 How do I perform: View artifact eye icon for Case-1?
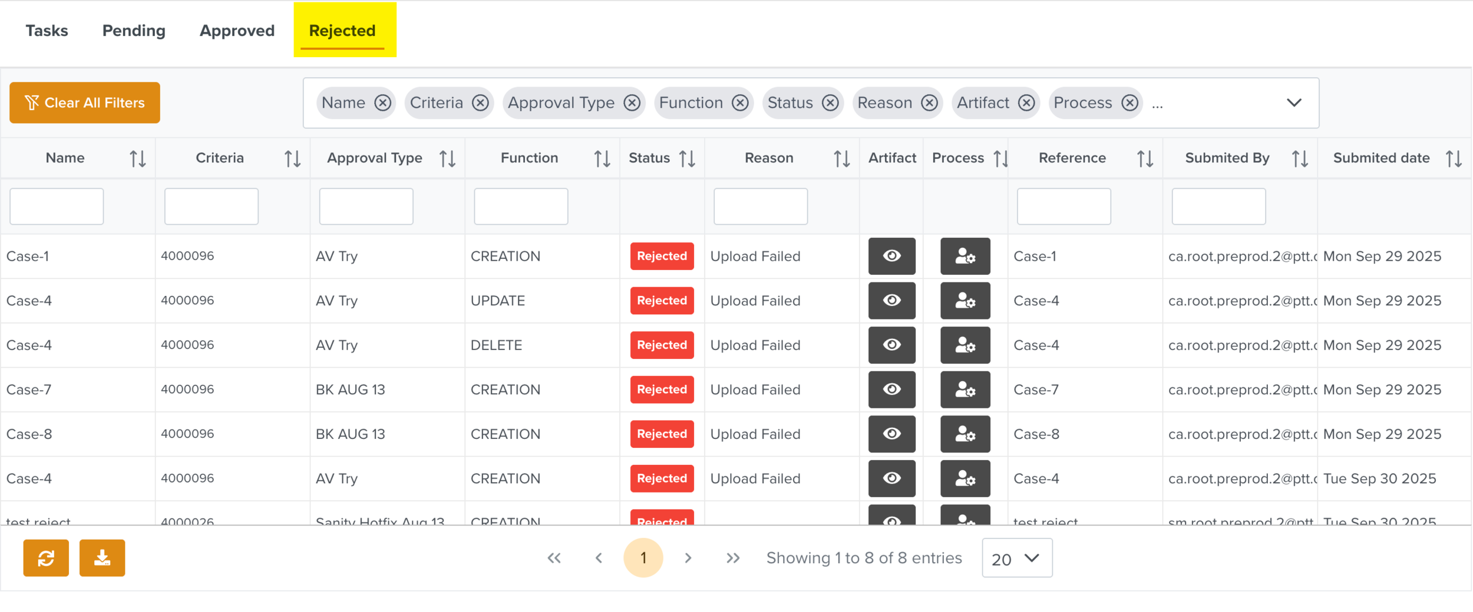pyautogui.click(x=891, y=256)
